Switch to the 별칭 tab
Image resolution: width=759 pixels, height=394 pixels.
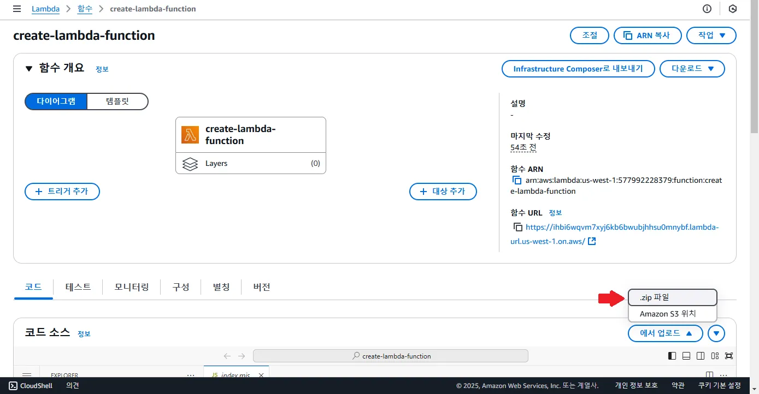click(221, 287)
